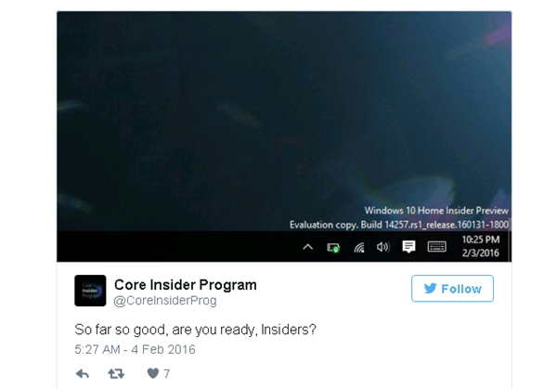Screen dimensions: 557x389
Task: Open the embedded desktop screenshot image
Action: coord(284,136)
